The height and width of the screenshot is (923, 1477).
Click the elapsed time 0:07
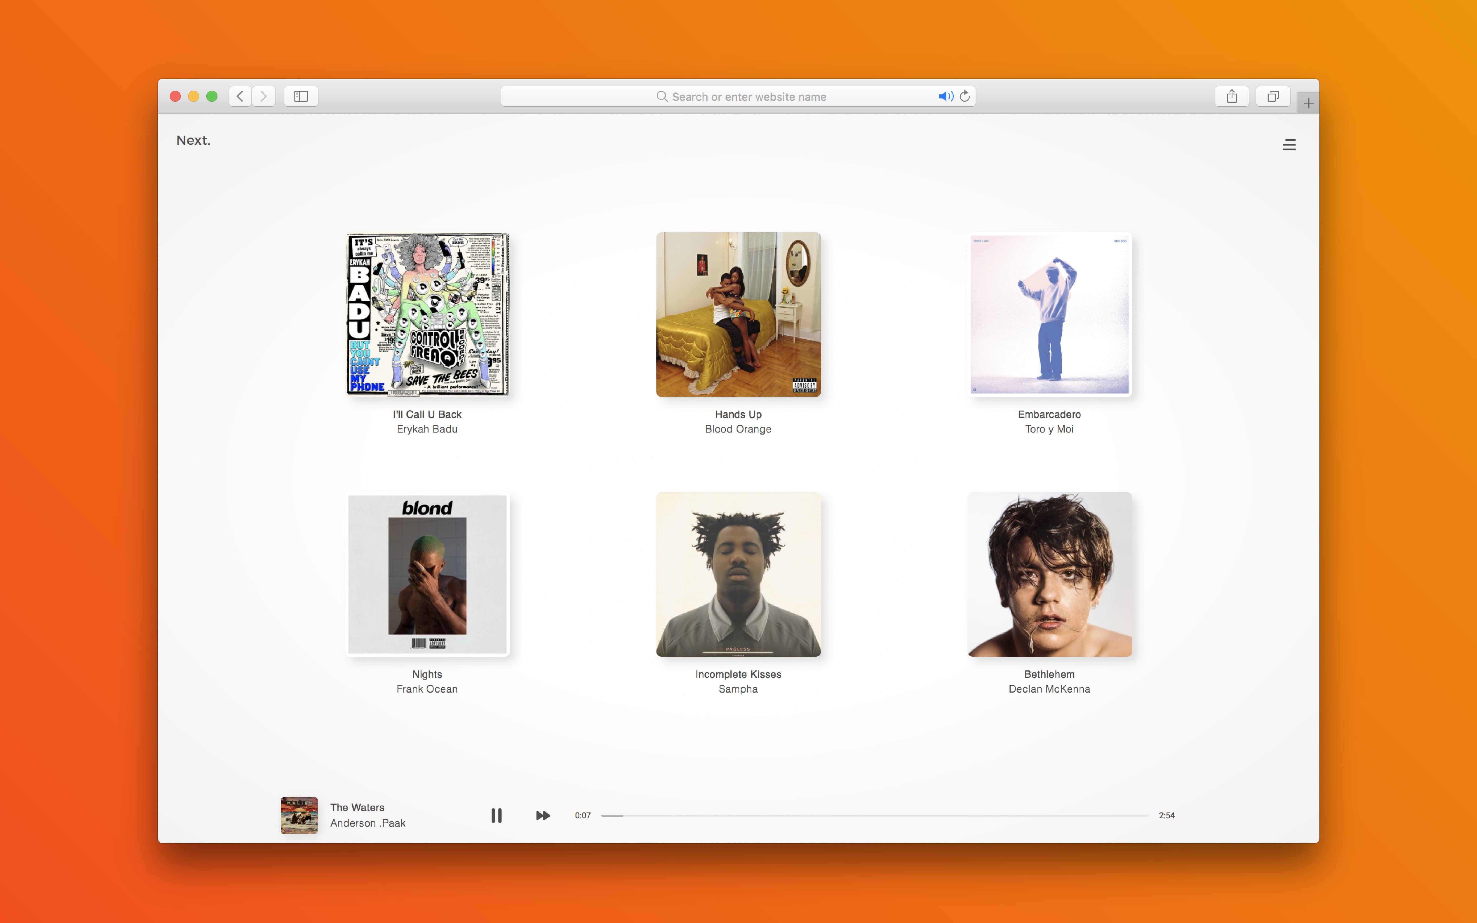(x=583, y=816)
